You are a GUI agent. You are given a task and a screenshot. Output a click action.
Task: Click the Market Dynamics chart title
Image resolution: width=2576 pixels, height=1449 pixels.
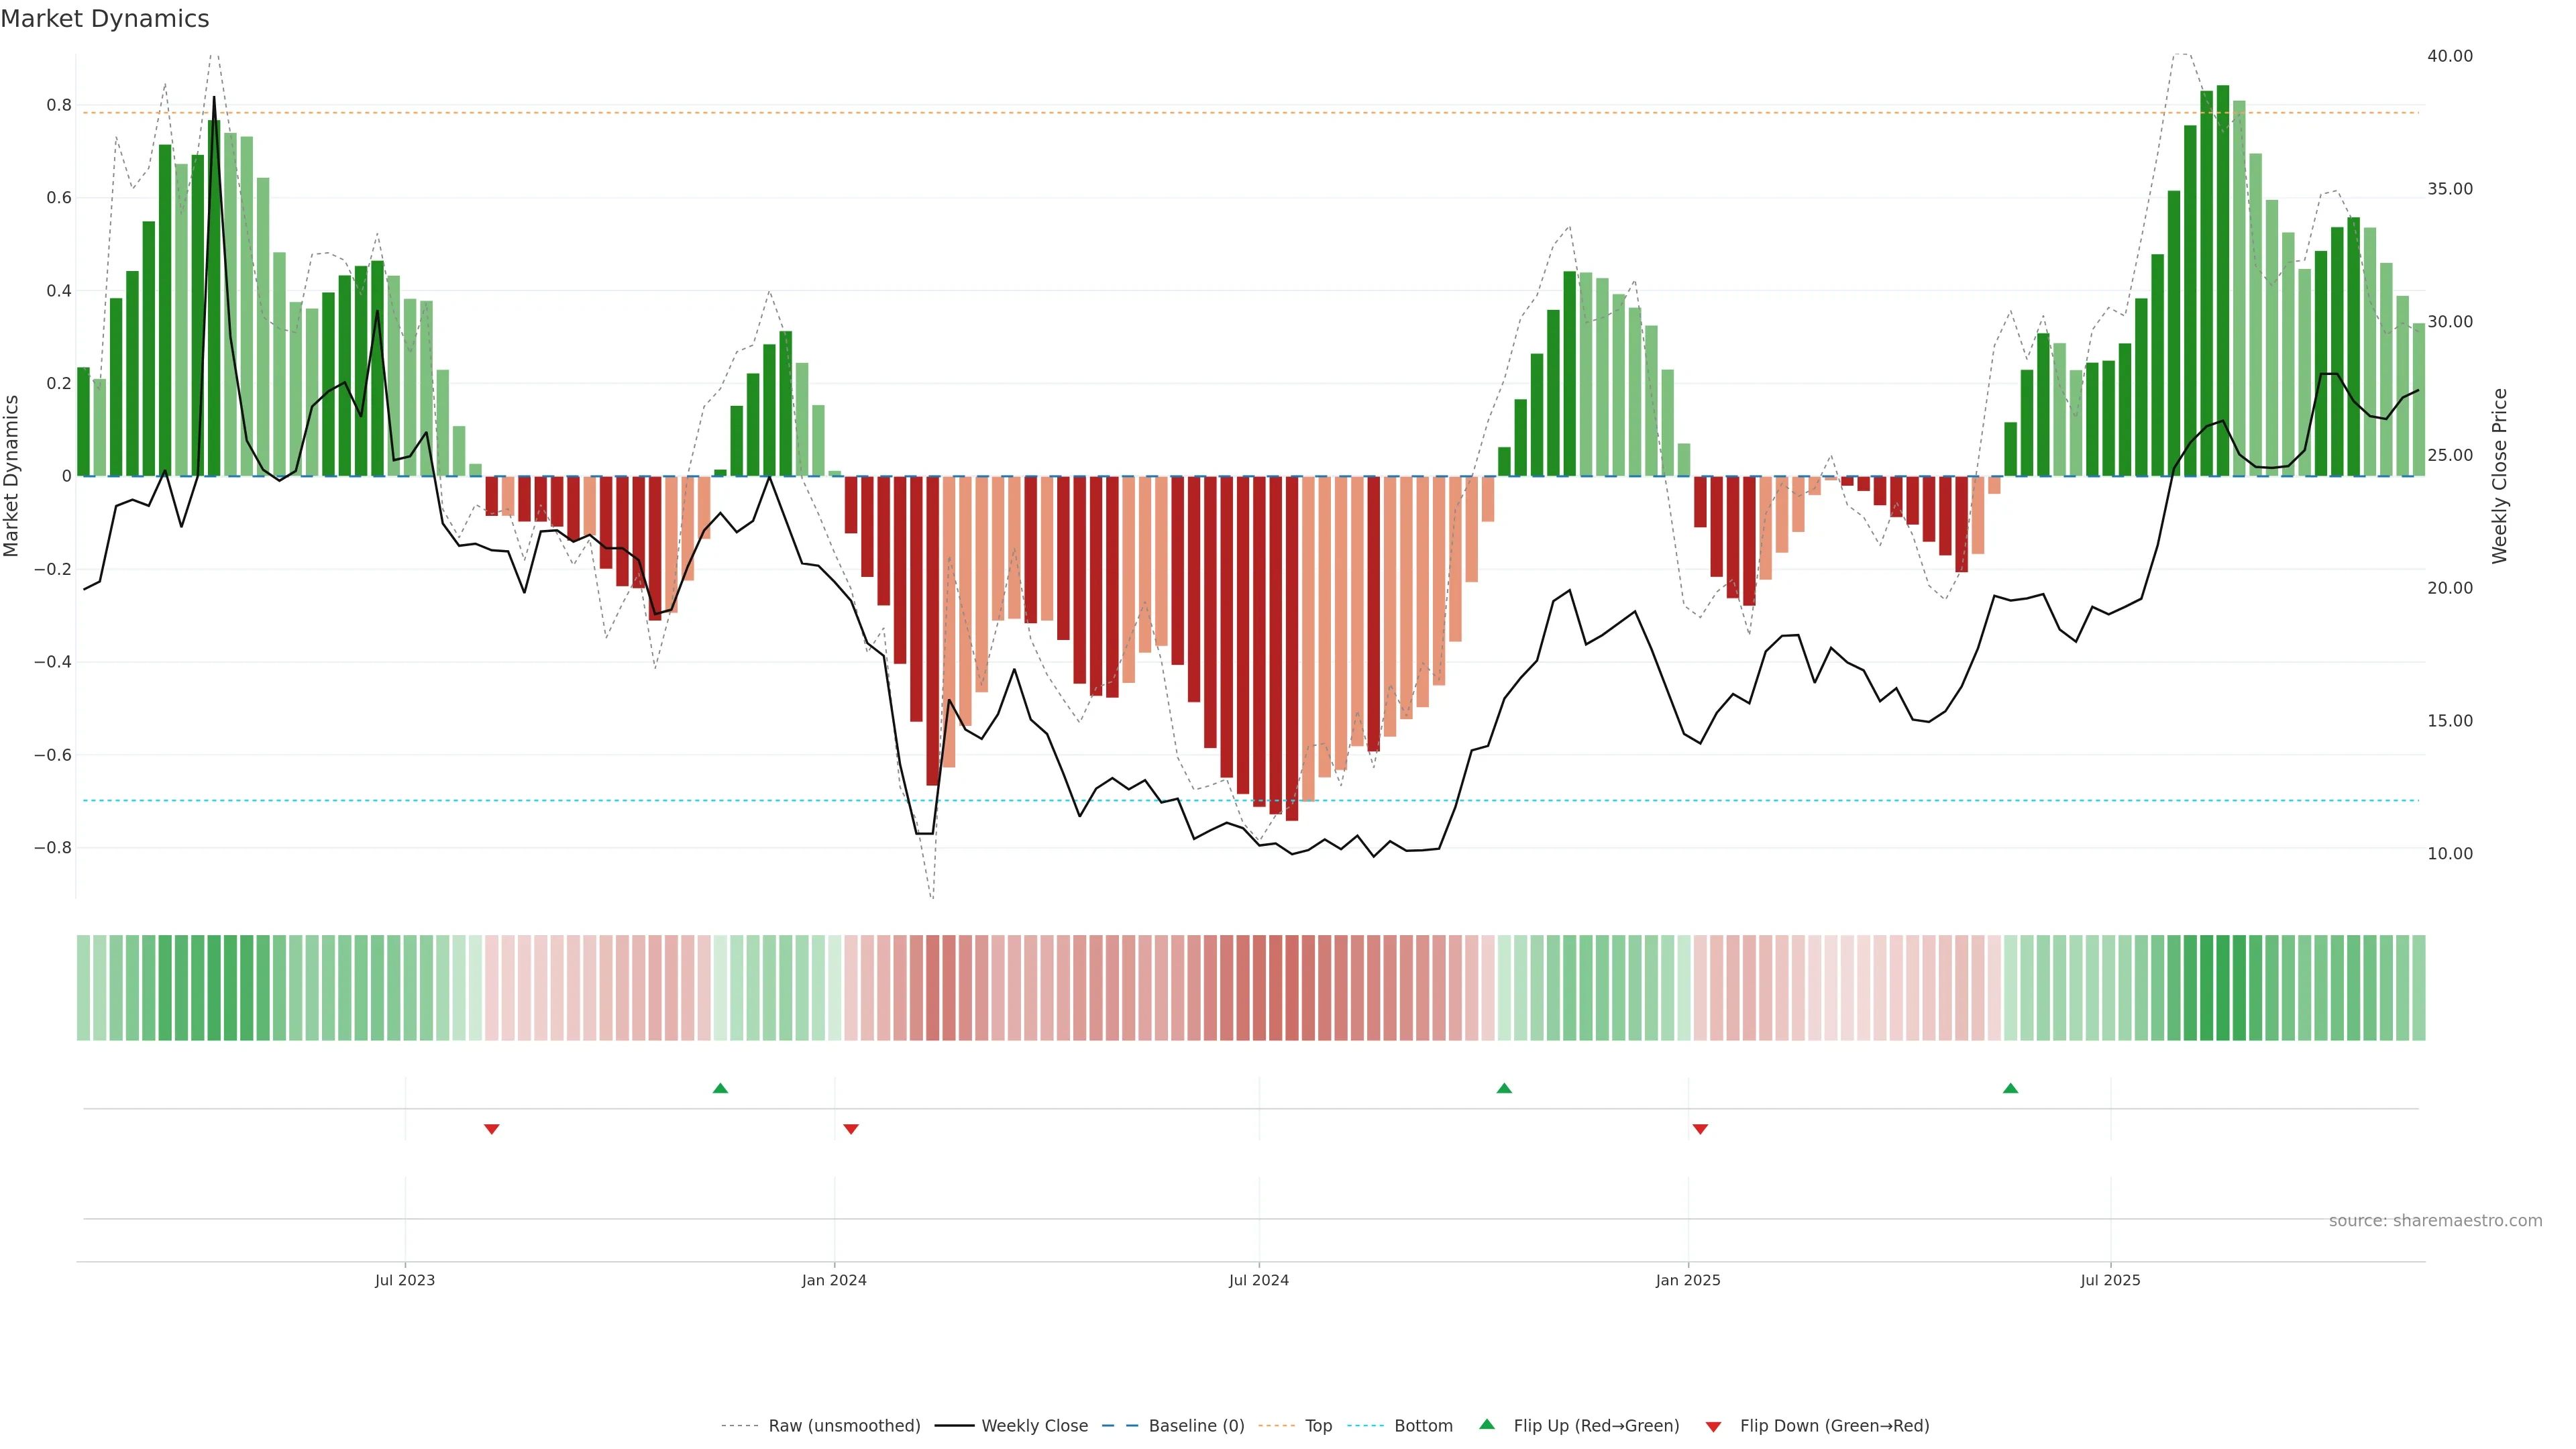click(105, 19)
